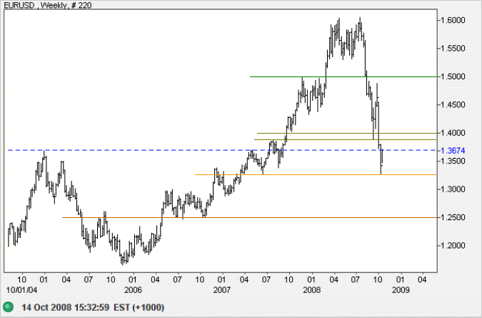Screen dimensions: 482x318
Task: Click the 1.2000 price axis label
Action: [x=453, y=246]
